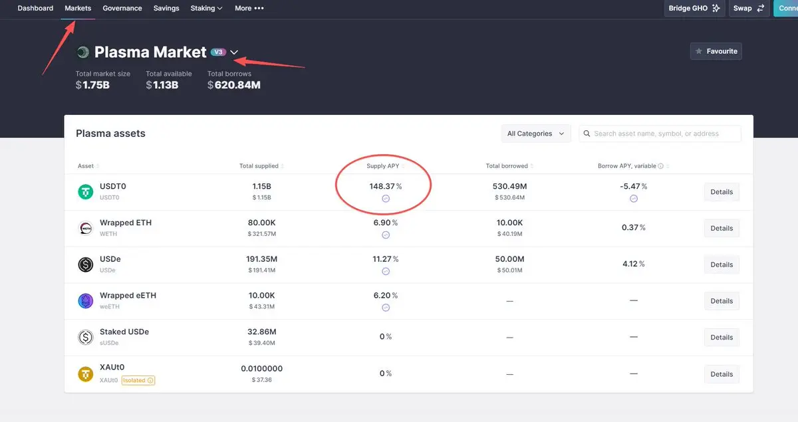Focus the search asset name field
798x422 pixels.
point(660,134)
